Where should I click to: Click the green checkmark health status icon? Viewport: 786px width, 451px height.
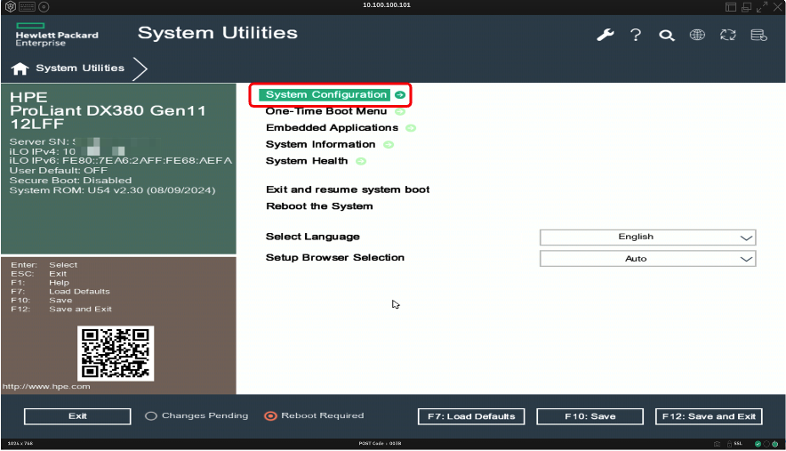[758, 444]
